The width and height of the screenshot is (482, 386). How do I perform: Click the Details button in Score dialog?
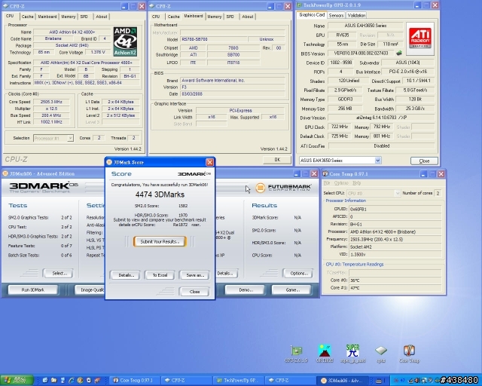[126, 275]
